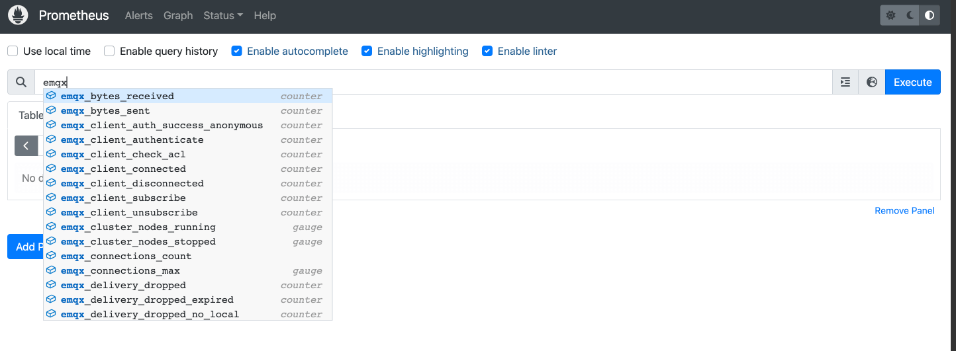Go to the Graph page
The height and width of the screenshot is (351, 956).
pyautogui.click(x=178, y=15)
